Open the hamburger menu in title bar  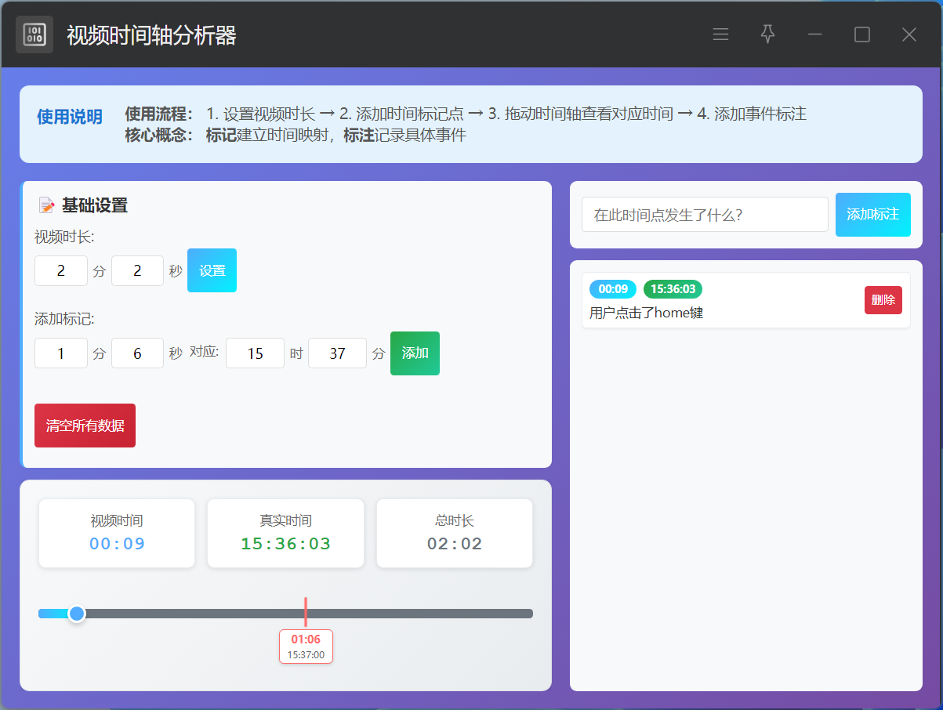tap(720, 34)
